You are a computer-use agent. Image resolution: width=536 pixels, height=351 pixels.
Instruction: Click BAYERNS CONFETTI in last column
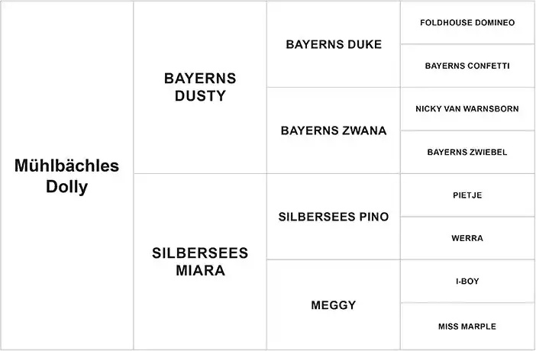coord(467,66)
